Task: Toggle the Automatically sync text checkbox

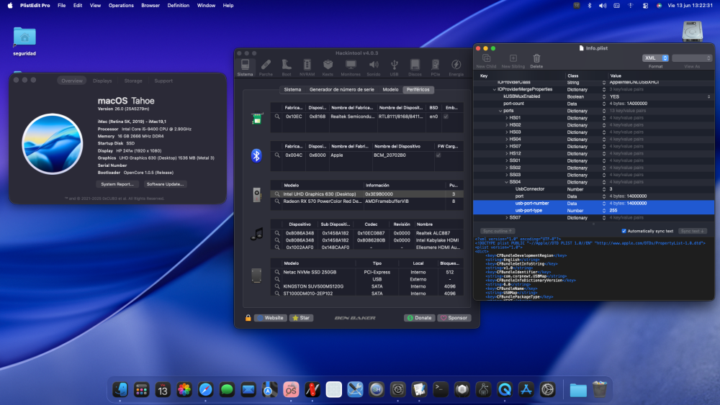Action: tap(624, 231)
